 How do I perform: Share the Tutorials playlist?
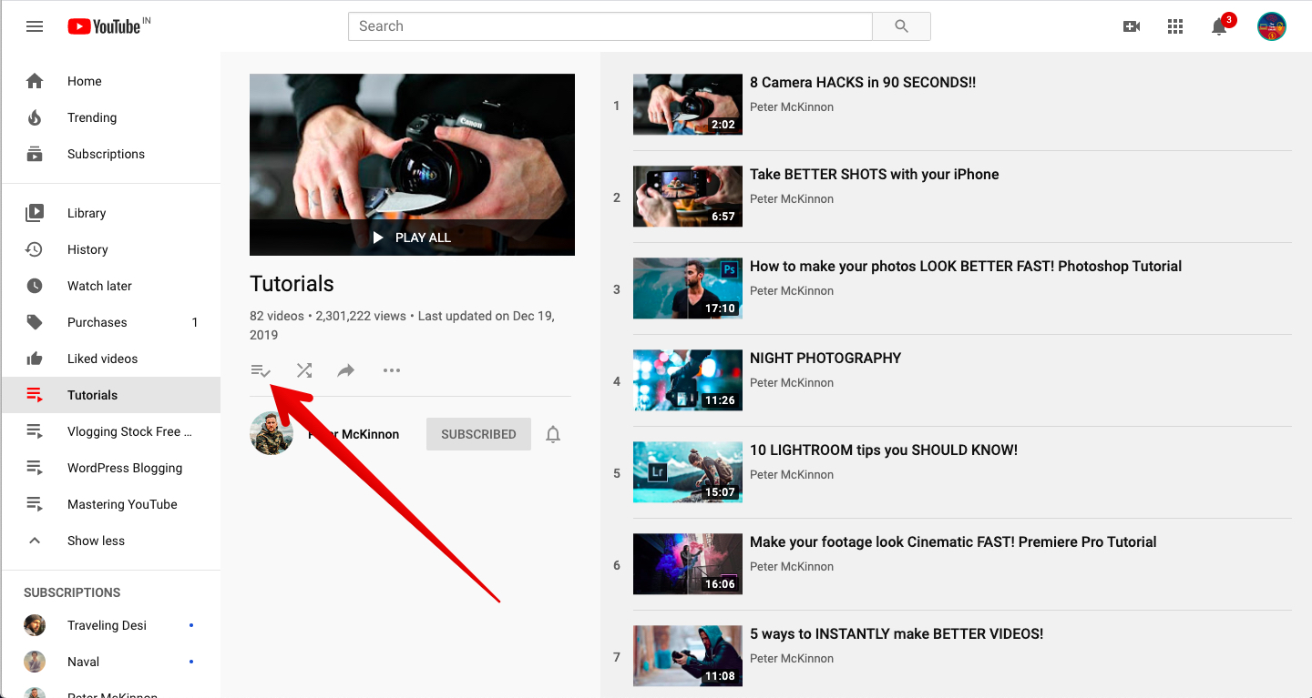point(346,370)
